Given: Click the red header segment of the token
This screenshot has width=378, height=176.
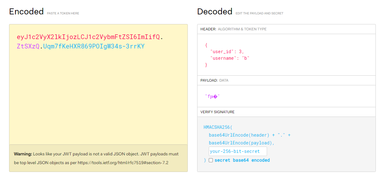Looking at the screenshot, I should 88,37.
